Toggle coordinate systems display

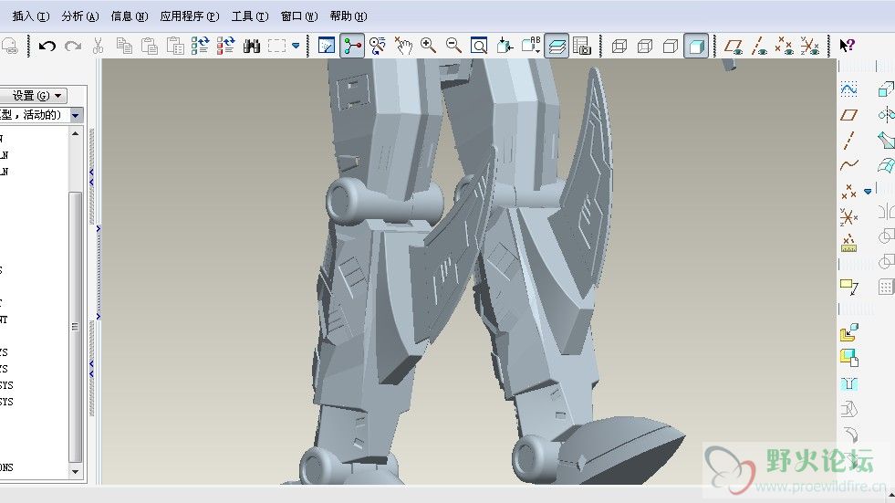point(810,46)
